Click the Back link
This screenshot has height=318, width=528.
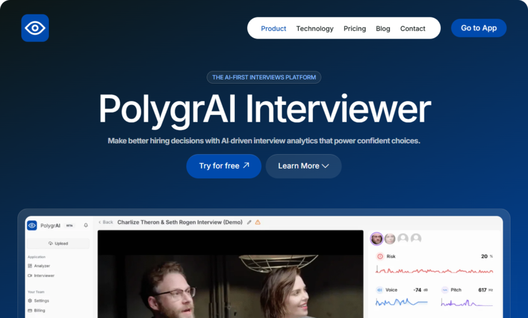point(106,222)
